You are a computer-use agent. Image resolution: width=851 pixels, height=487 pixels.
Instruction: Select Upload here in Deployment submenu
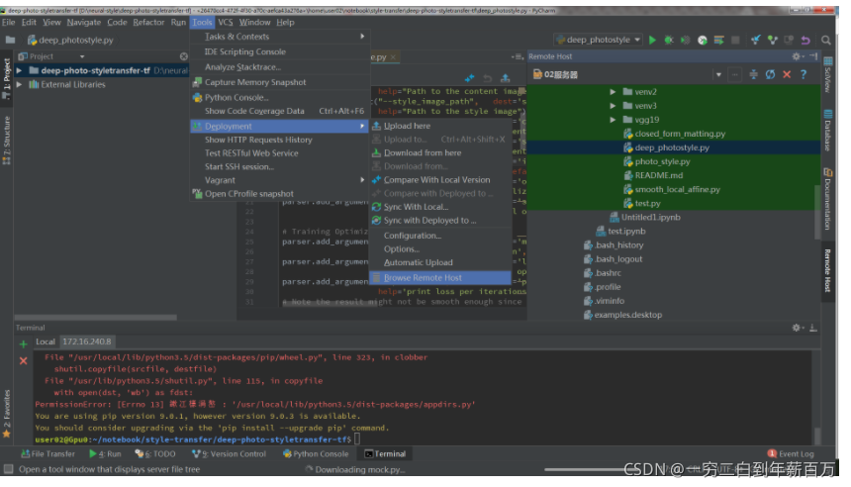pyautogui.click(x=440, y=126)
